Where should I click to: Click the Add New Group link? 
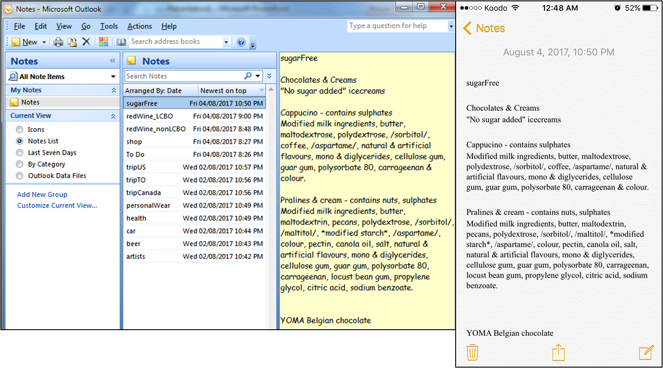tap(42, 195)
